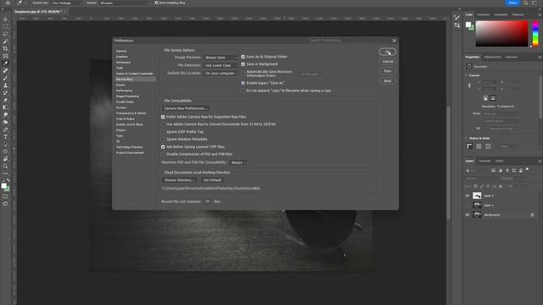
Task: Collapse the Rulers & Grids section
Action: pyautogui.click(x=466, y=138)
